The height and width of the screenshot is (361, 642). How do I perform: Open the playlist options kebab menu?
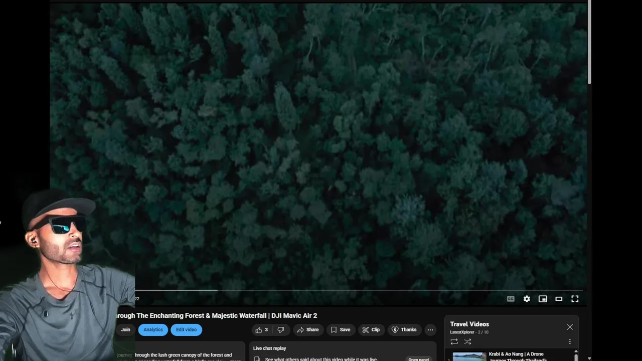[x=570, y=341]
